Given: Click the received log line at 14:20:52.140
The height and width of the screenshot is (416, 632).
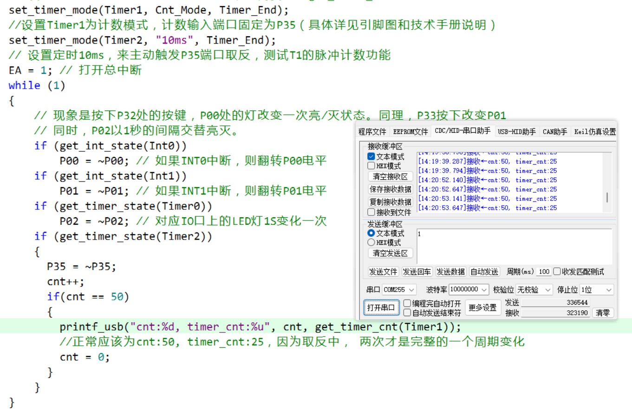Looking at the screenshot, I should pos(488,180).
